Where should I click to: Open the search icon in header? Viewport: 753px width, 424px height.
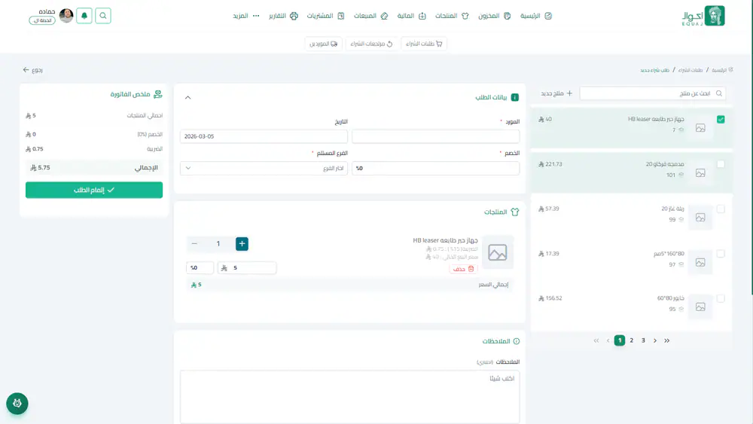[x=102, y=16]
